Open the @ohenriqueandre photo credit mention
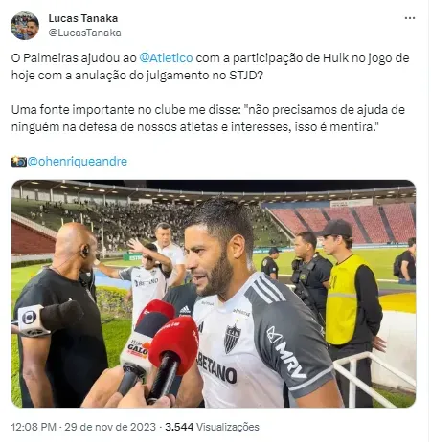This screenshot has height=442, width=431. tap(78, 162)
